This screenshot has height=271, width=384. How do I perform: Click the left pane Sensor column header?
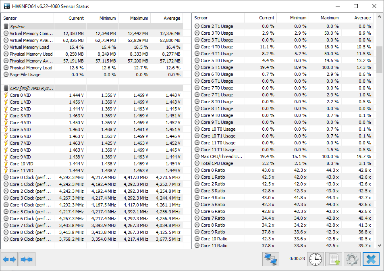tap(27, 18)
